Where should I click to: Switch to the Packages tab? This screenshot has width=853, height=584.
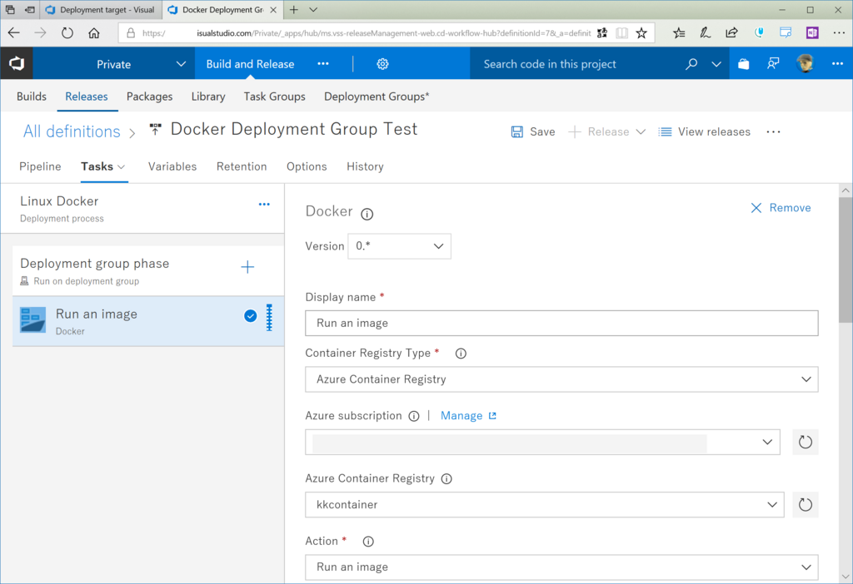[150, 97]
